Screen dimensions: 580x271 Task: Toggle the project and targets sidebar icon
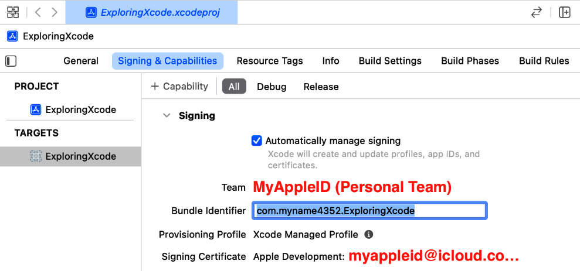click(11, 61)
